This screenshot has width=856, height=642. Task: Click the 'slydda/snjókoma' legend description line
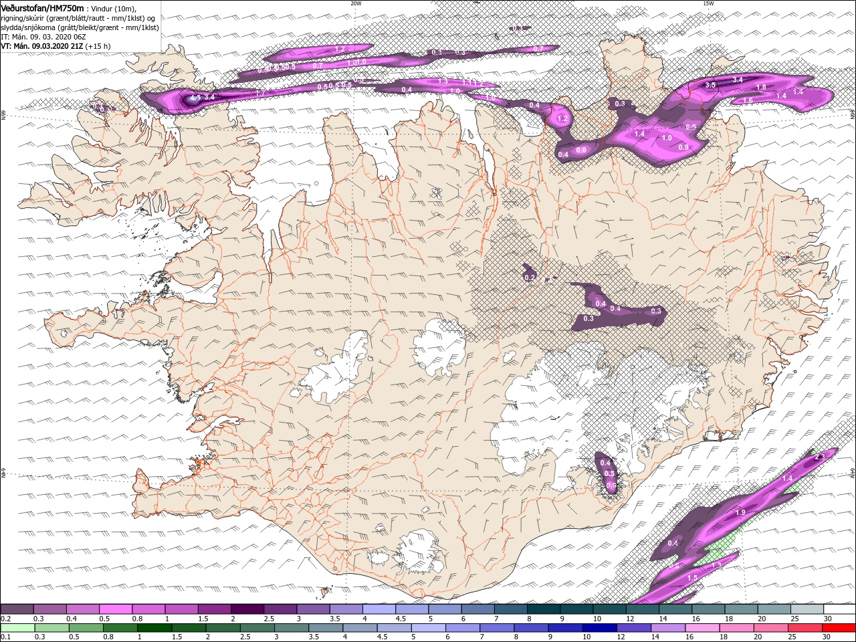click(80, 27)
